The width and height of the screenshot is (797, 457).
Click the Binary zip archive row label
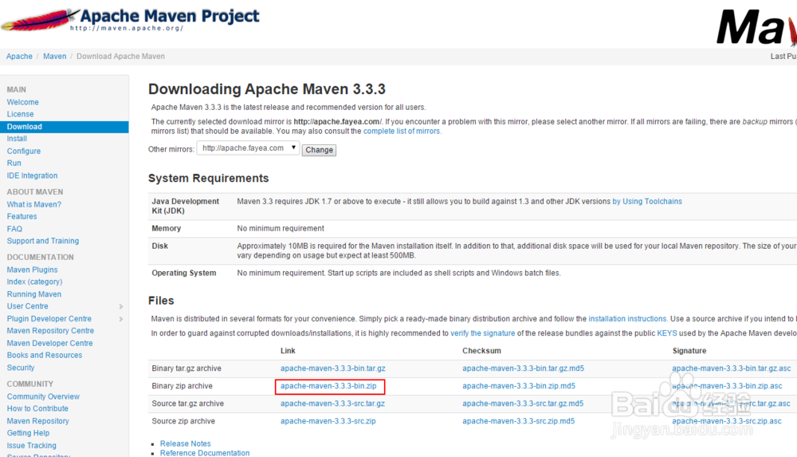(182, 386)
